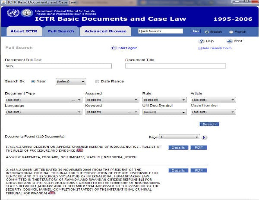Click the Help question mark icon

pos(201,41)
